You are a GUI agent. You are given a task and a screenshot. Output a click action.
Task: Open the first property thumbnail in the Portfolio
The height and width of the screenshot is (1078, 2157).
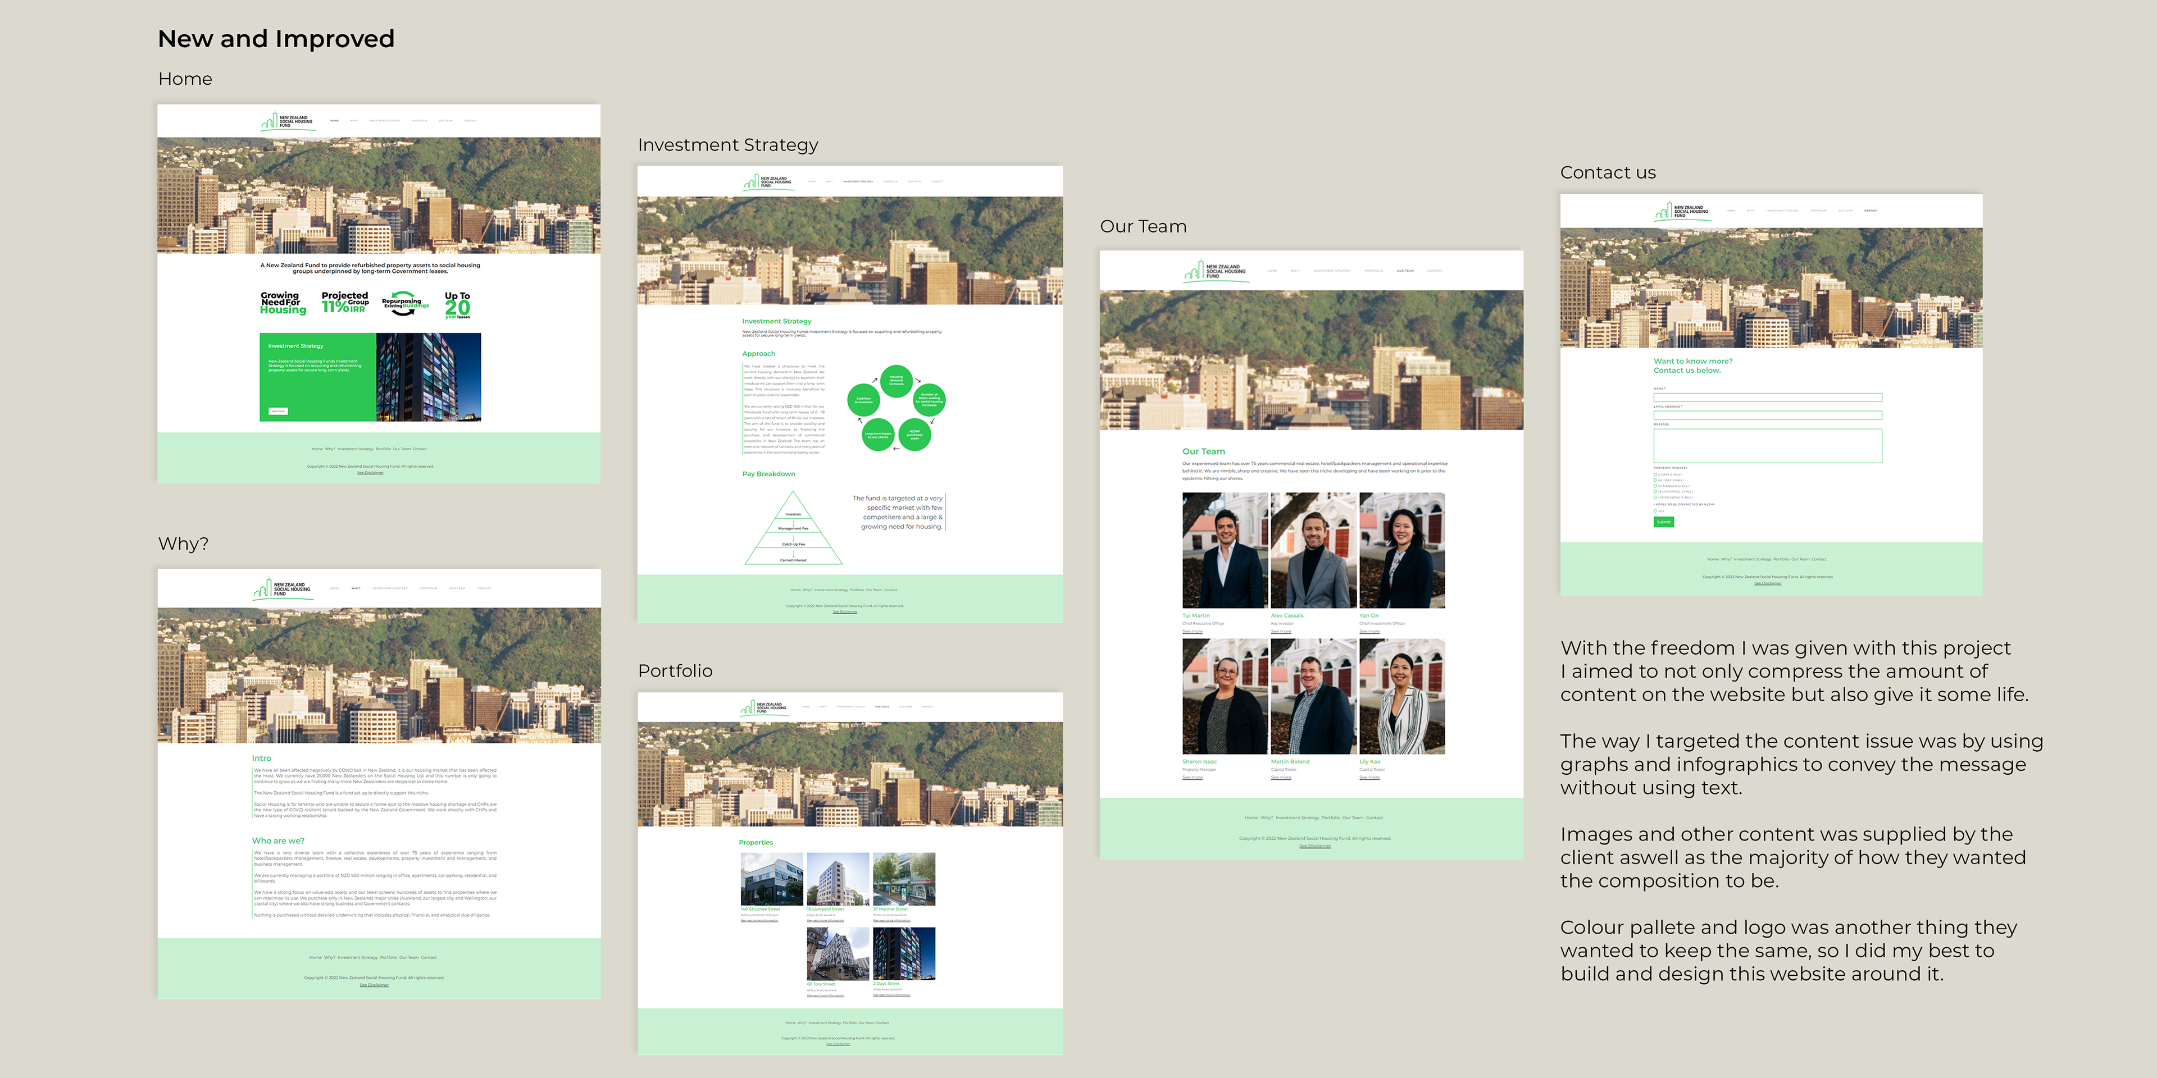point(771,879)
